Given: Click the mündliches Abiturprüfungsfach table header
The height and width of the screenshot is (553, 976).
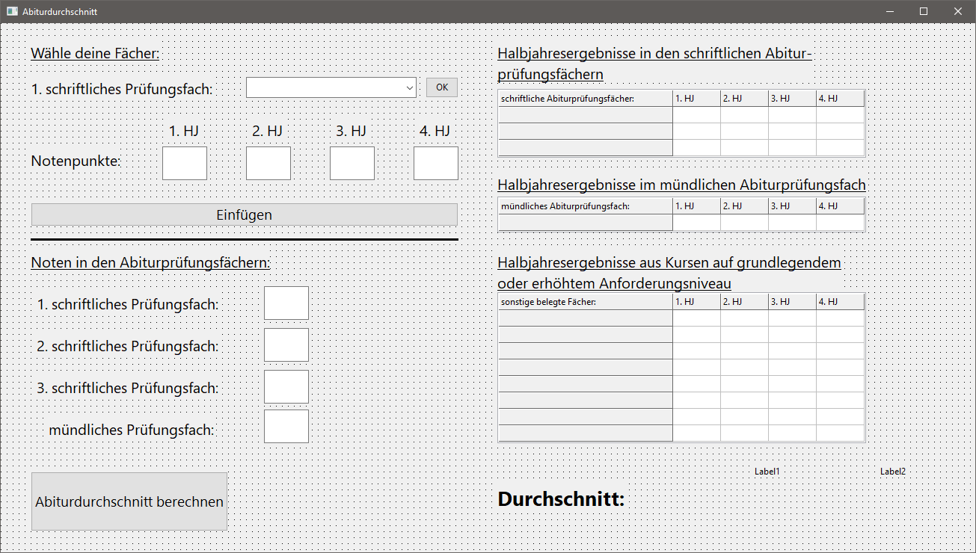Looking at the screenshot, I should pyautogui.click(x=586, y=206).
